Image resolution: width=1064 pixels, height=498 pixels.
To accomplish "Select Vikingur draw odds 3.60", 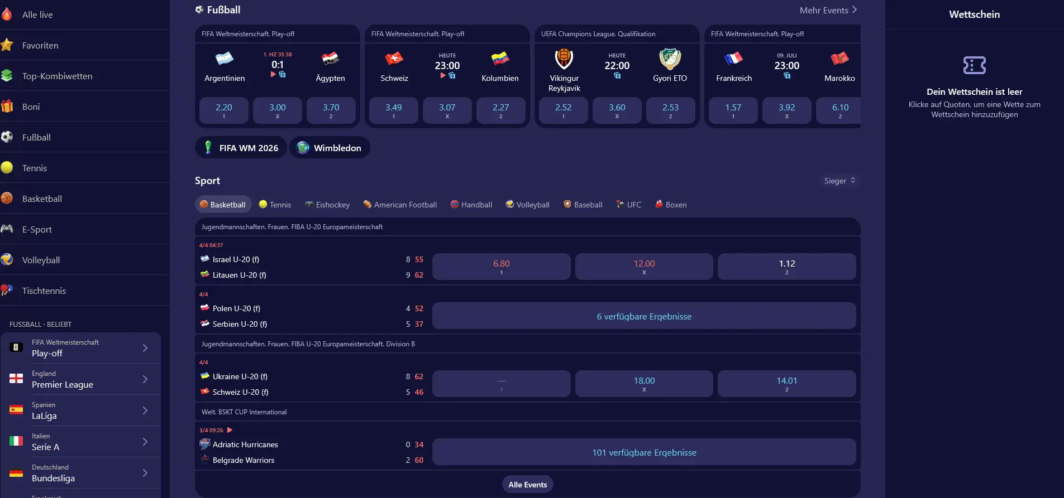I will click(617, 110).
